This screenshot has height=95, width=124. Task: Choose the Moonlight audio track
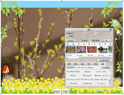tap(87, 75)
